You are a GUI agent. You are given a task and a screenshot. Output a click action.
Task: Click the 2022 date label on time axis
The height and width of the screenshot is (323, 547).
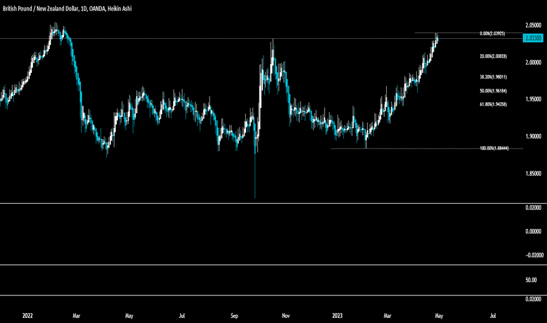pos(28,316)
